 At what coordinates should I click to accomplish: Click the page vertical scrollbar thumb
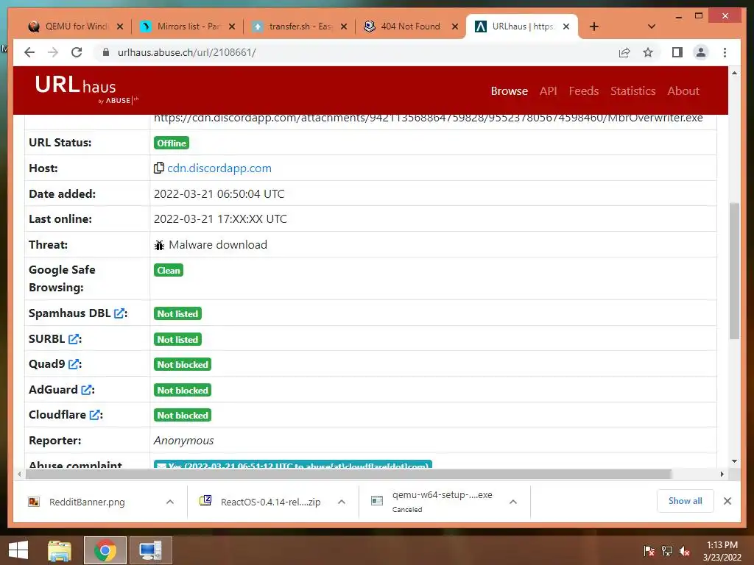(x=734, y=271)
